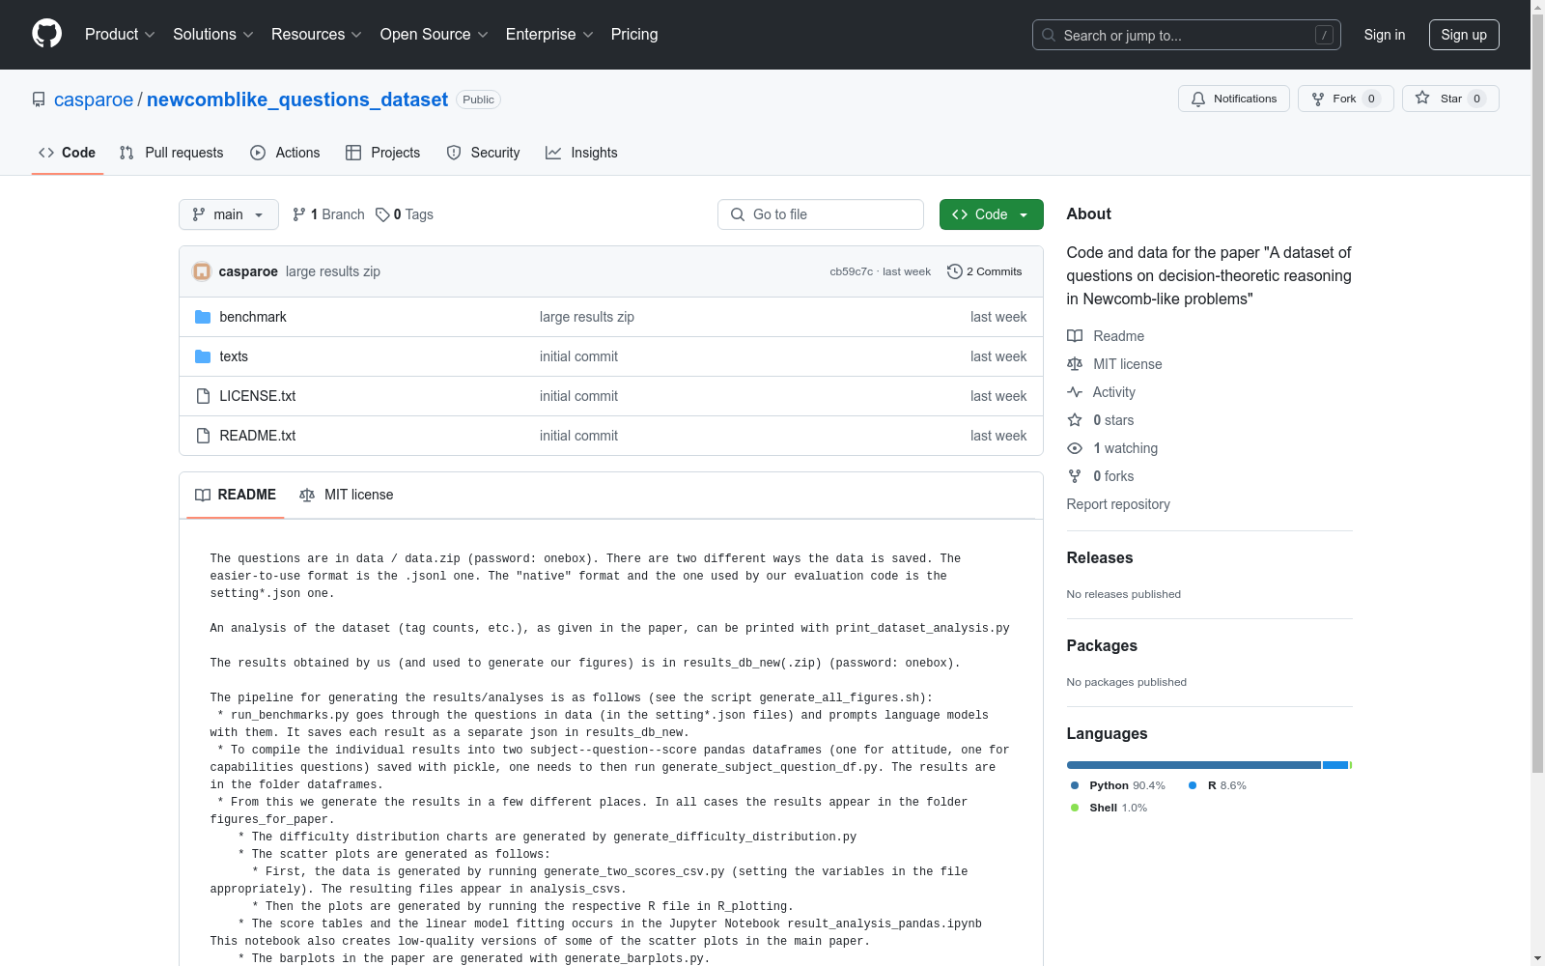Image resolution: width=1545 pixels, height=966 pixels.
Task: Open the Pull requests tab
Action: click(x=172, y=153)
